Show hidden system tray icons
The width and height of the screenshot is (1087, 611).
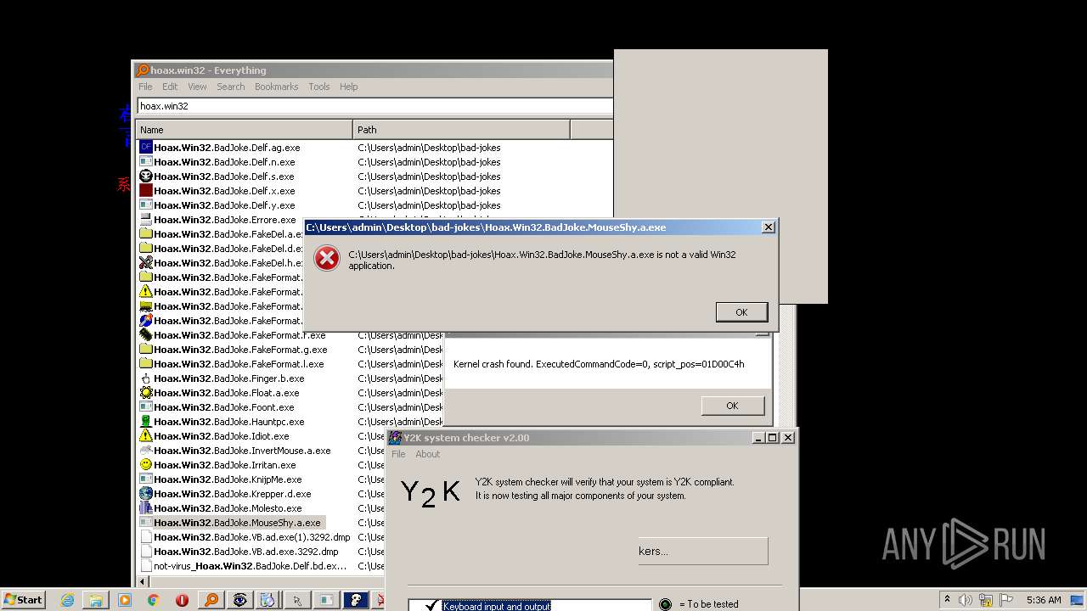click(947, 600)
